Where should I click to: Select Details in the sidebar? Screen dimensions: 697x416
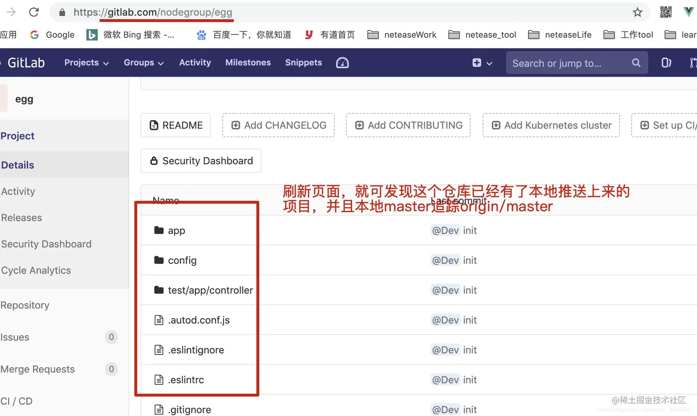click(x=18, y=165)
